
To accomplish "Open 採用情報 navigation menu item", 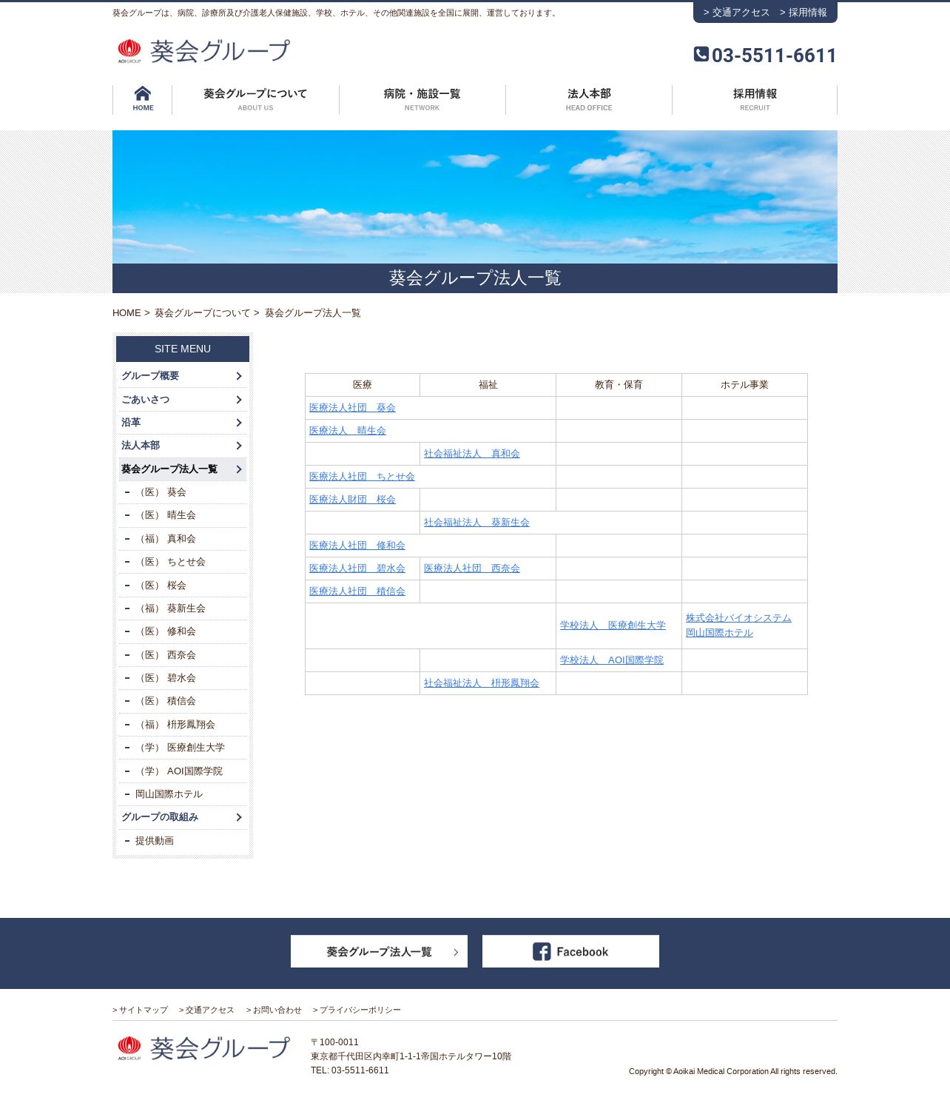I will (x=755, y=99).
